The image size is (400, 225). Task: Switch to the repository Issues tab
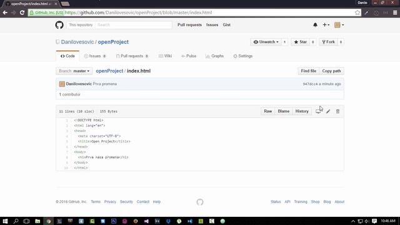[95, 56]
